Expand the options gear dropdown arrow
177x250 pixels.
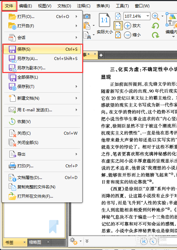click(81, 241)
